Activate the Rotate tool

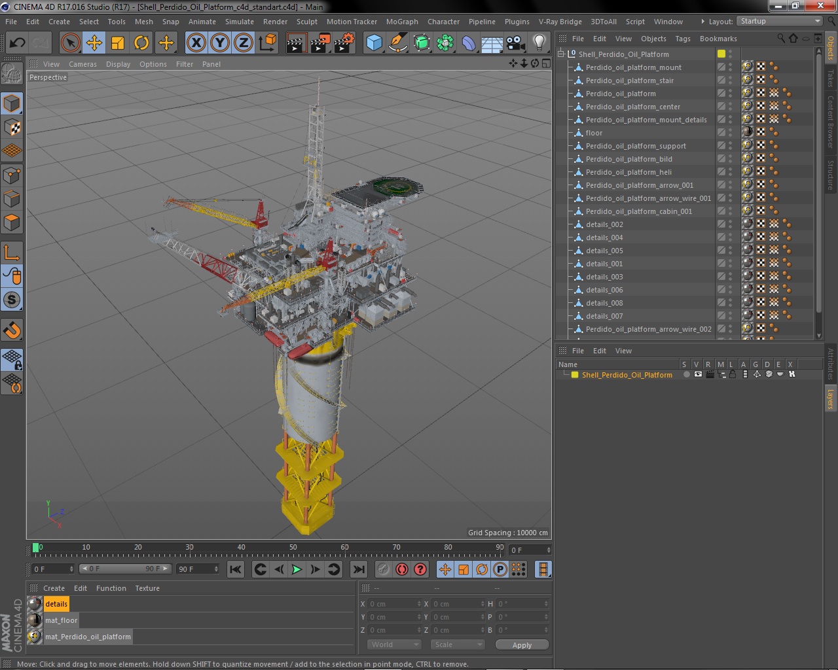[x=141, y=43]
